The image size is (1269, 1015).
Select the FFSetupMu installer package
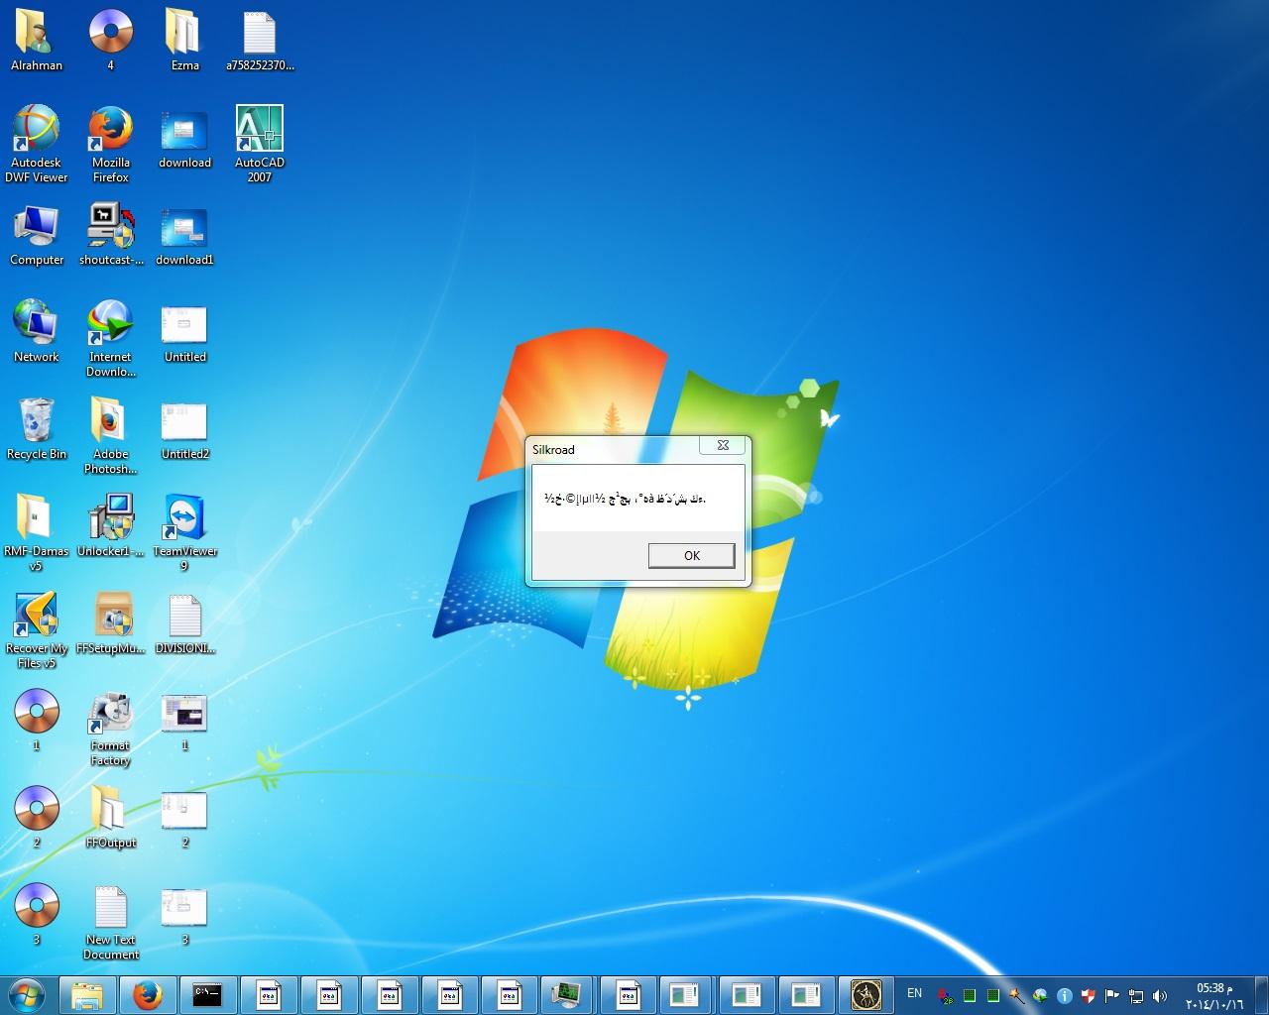click(111, 624)
